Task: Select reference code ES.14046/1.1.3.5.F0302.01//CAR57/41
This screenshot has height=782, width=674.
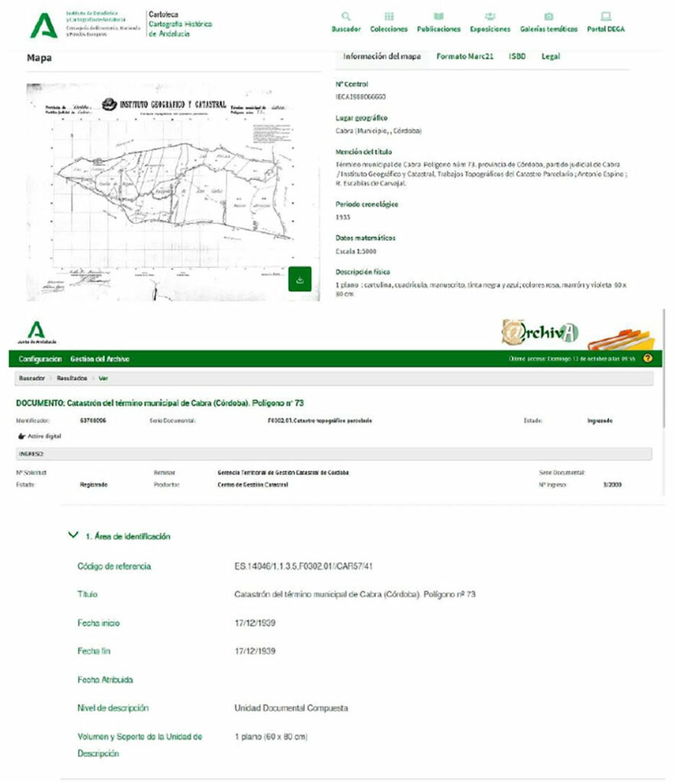Action: click(x=304, y=566)
